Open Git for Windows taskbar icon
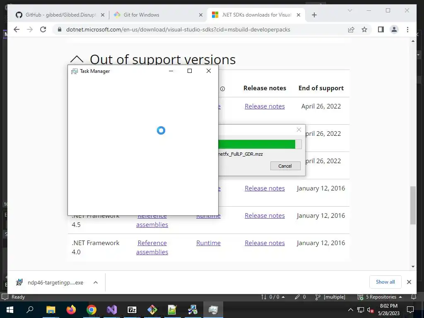Screen dimensions: 424x318 [152, 310]
